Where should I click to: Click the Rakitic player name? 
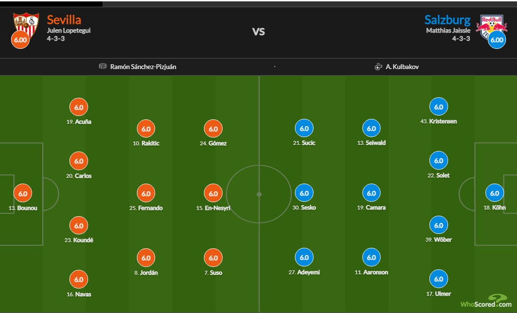[150, 143]
